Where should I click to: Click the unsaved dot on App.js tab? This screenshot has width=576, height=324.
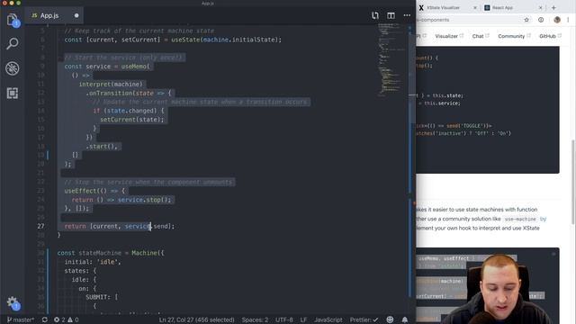point(76,15)
